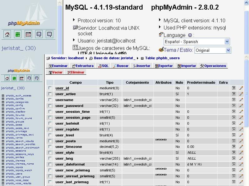The width and height of the screenshot is (249, 186).
Task: Click the browse values icon in the user_id row
Action: click(234, 88)
